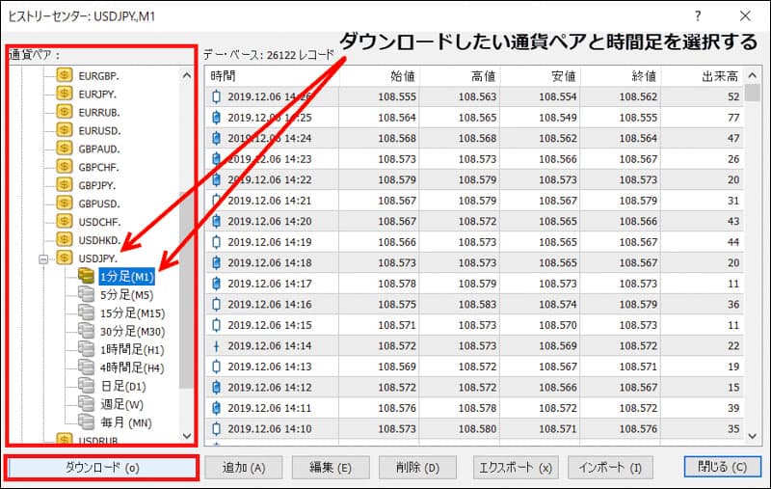The image size is (771, 489).
Task: Select the 15分足(M15) timeframe
Action: coord(132,313)
